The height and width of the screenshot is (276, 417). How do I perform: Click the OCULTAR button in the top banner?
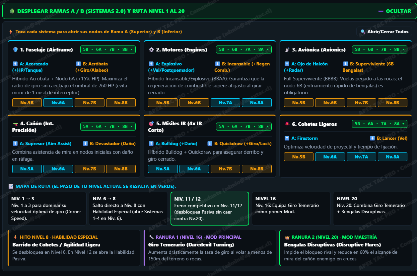395,11
